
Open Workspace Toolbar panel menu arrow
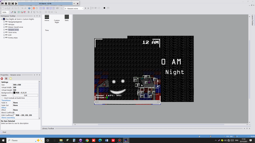click(x=34, y=16)
